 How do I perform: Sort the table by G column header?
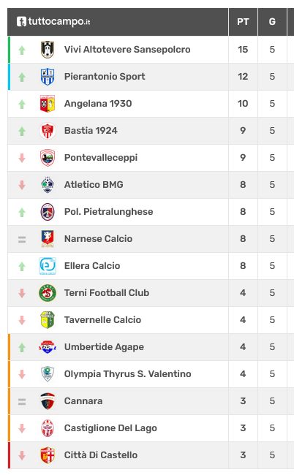click(x=272, y=22)
